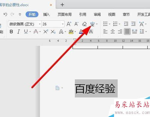Click the Chinese layout A icon
The width and height of the screenshot is (150, 117).
pos(142,24)
